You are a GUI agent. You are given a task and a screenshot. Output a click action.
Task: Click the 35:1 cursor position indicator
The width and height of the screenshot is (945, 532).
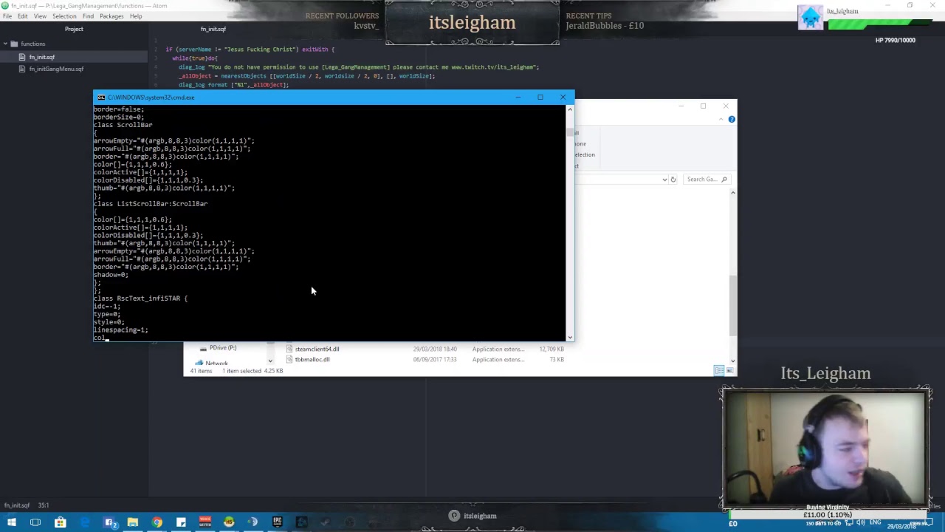(44, 505)
